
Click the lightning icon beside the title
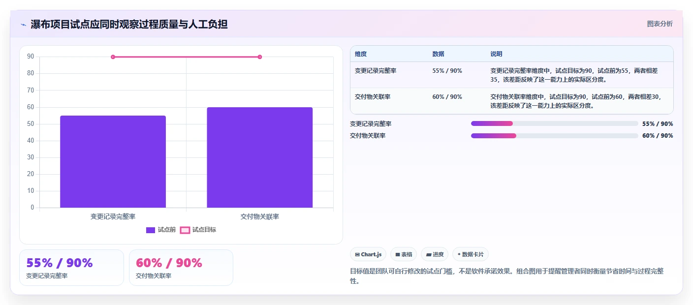coord(23,25)
